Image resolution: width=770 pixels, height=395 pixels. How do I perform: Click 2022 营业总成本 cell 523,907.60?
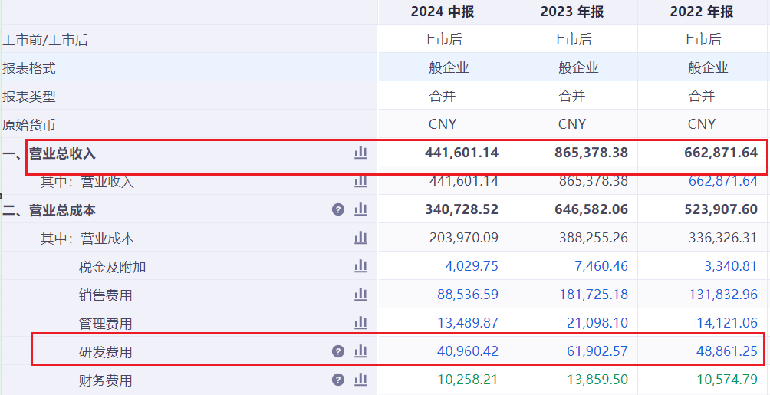721,210
